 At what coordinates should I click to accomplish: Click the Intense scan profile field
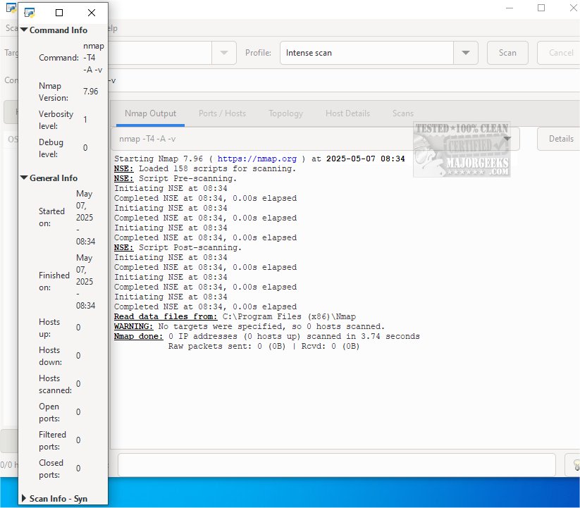pos(366,53)
